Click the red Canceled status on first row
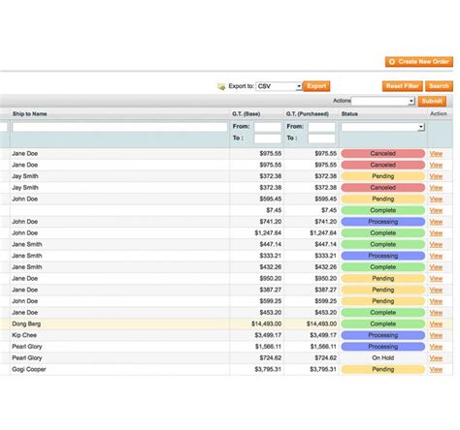 coord(383,154)
